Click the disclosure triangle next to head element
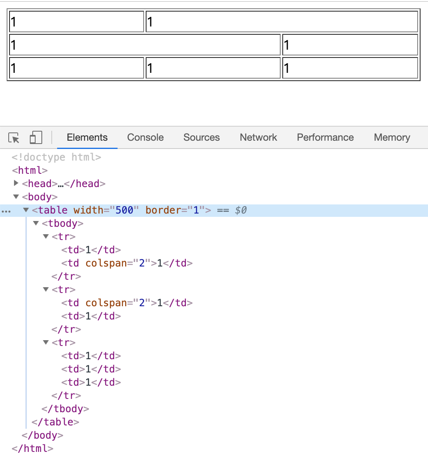The width and height of the screenshot is (428, 461). (x=16, y=183)
